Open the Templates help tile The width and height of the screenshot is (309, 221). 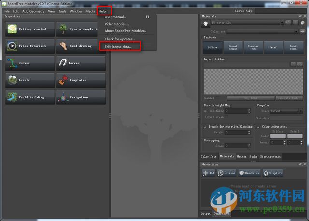81,80
